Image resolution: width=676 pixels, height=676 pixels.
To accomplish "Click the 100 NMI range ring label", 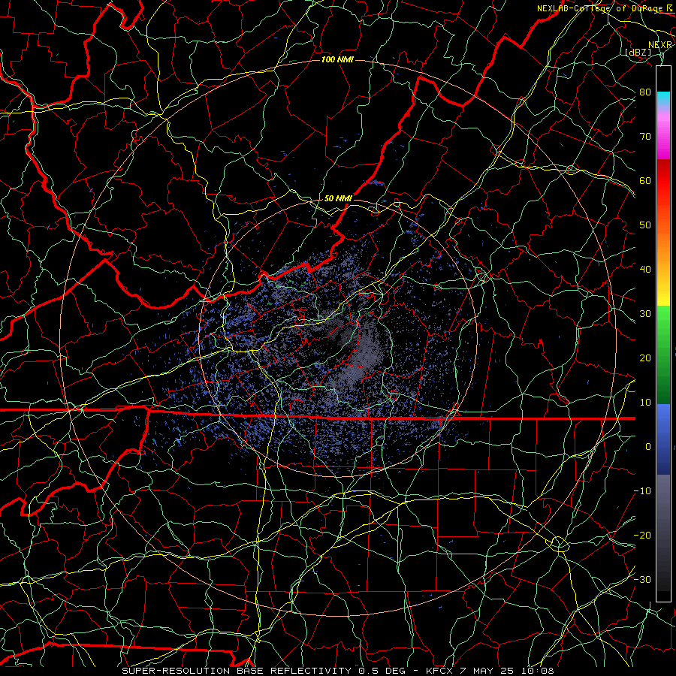I will pos(337,59).
